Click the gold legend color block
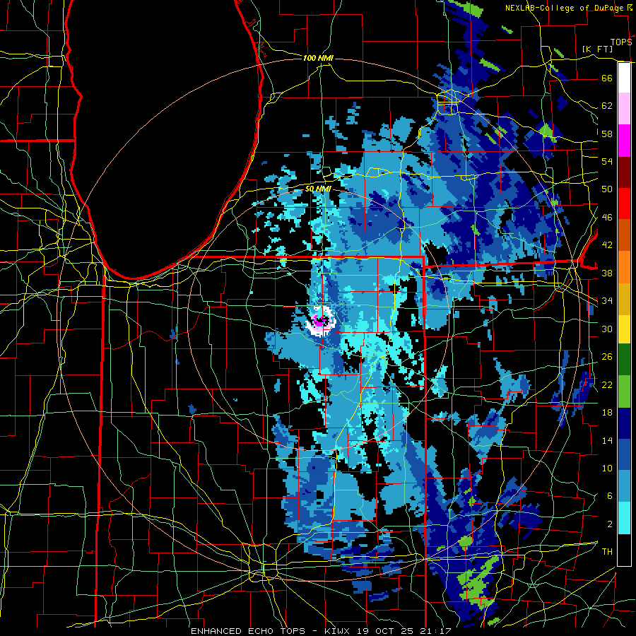 (x=624, y=299)
